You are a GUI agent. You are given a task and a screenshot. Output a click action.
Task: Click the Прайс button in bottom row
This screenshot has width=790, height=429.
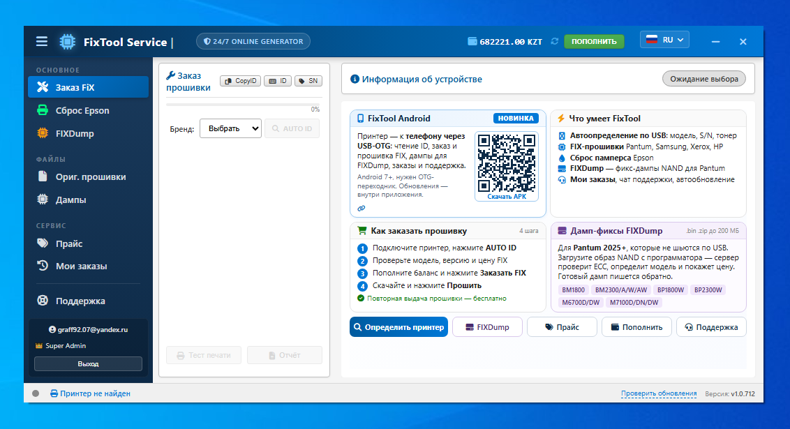[562, 327]
